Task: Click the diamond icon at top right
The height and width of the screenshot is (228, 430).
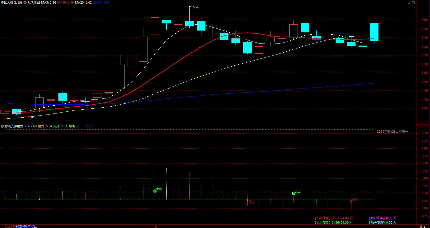Action: click(x=409, y=3)
